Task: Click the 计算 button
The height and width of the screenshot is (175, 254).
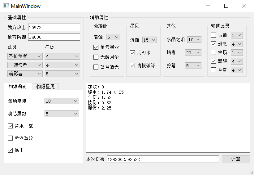Action: [x=235, y=159]
